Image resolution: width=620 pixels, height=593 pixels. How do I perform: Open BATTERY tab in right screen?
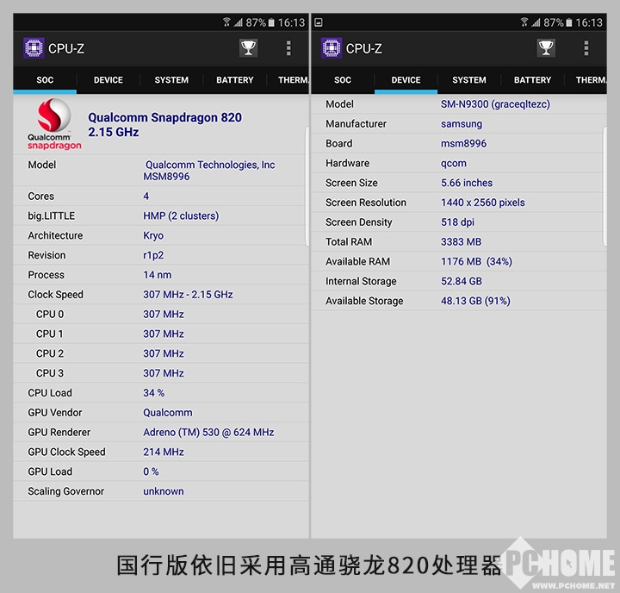(532, 80)
